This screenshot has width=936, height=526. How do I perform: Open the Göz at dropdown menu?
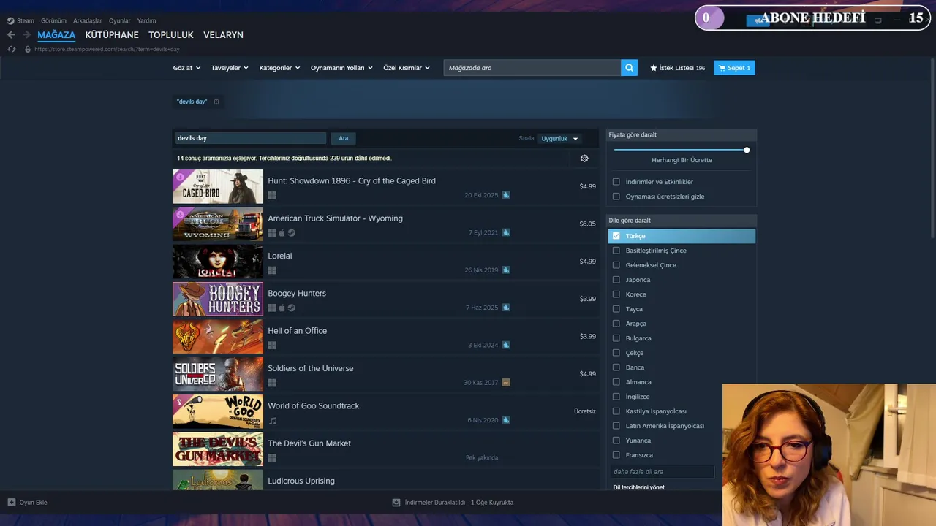click(x=186, y=68)
